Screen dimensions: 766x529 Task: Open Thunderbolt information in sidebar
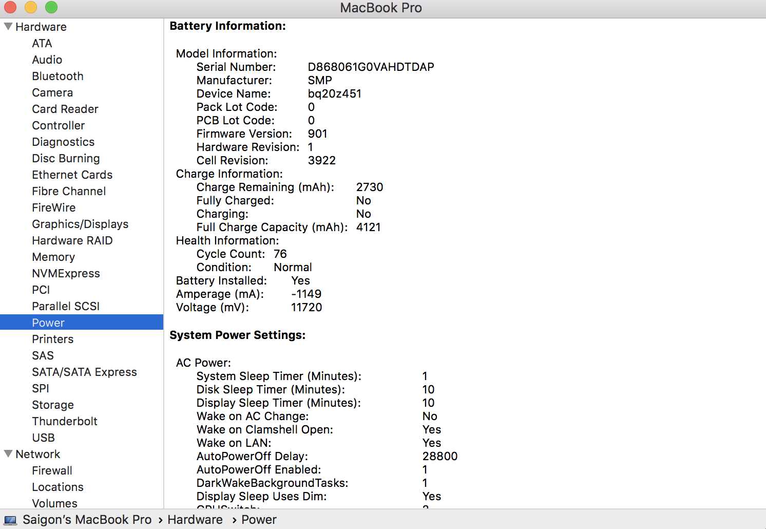[x=65, y=421]
